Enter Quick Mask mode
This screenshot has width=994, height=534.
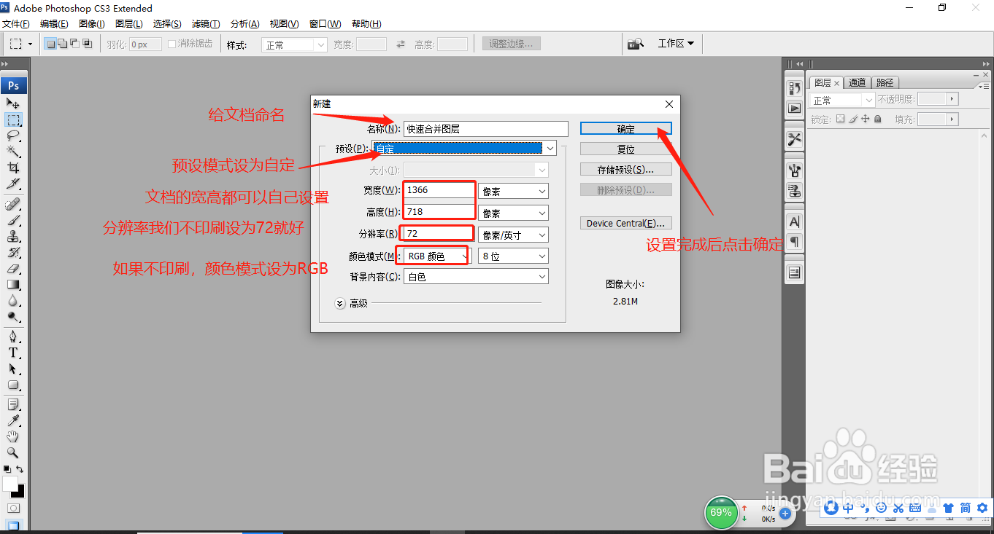13,508
